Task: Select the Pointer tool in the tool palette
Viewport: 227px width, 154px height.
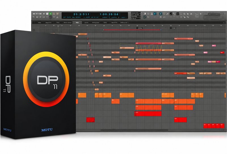Action: (x=161, y=14)
